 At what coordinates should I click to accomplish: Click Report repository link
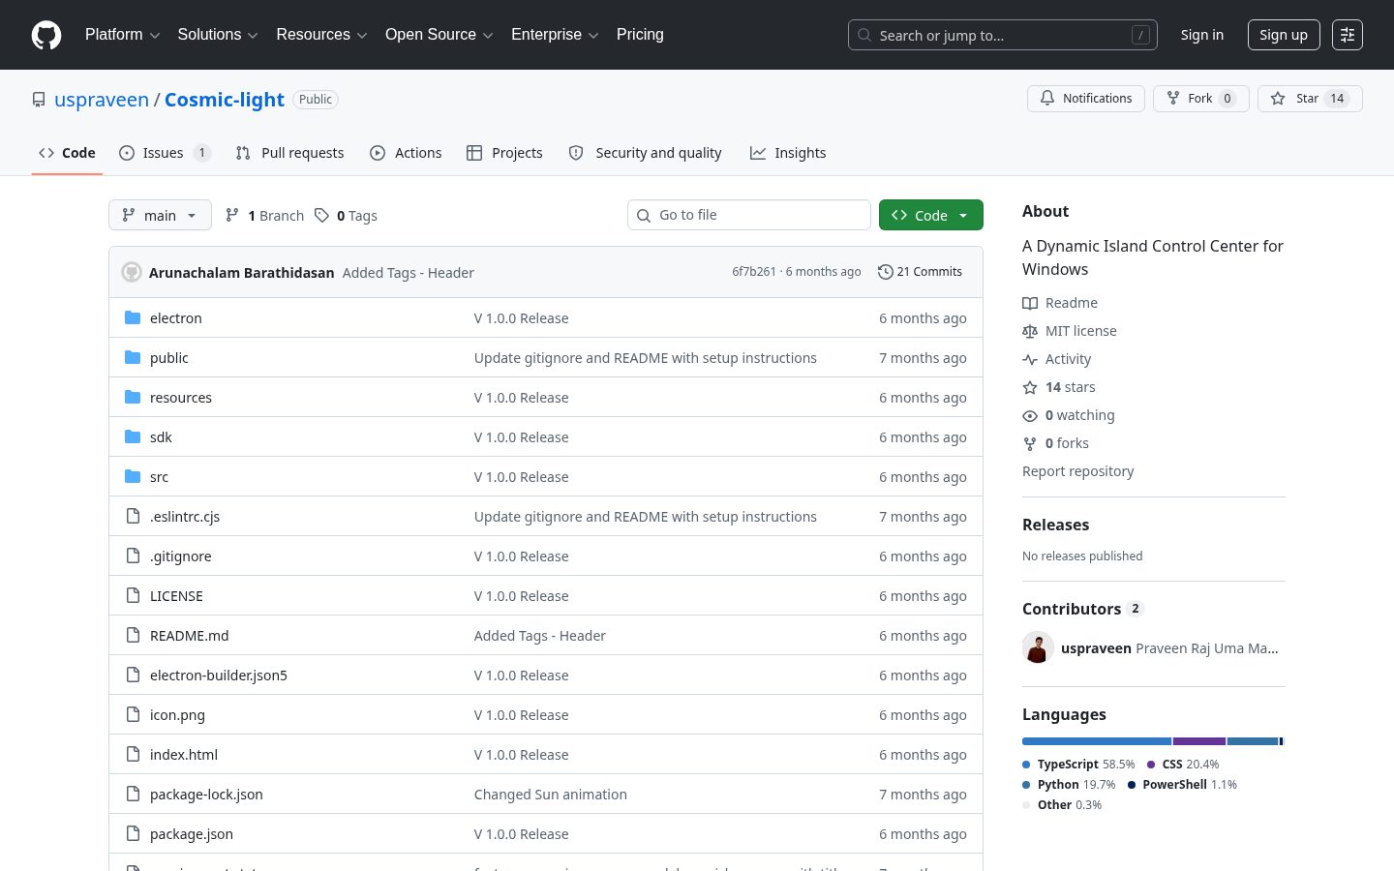click(x=1077, y=471)
